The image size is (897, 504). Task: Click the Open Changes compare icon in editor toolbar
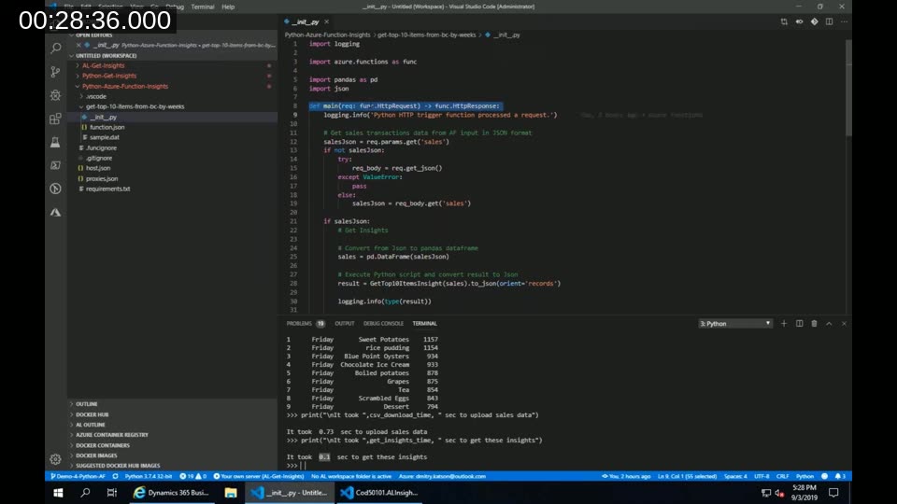[784, 21]
